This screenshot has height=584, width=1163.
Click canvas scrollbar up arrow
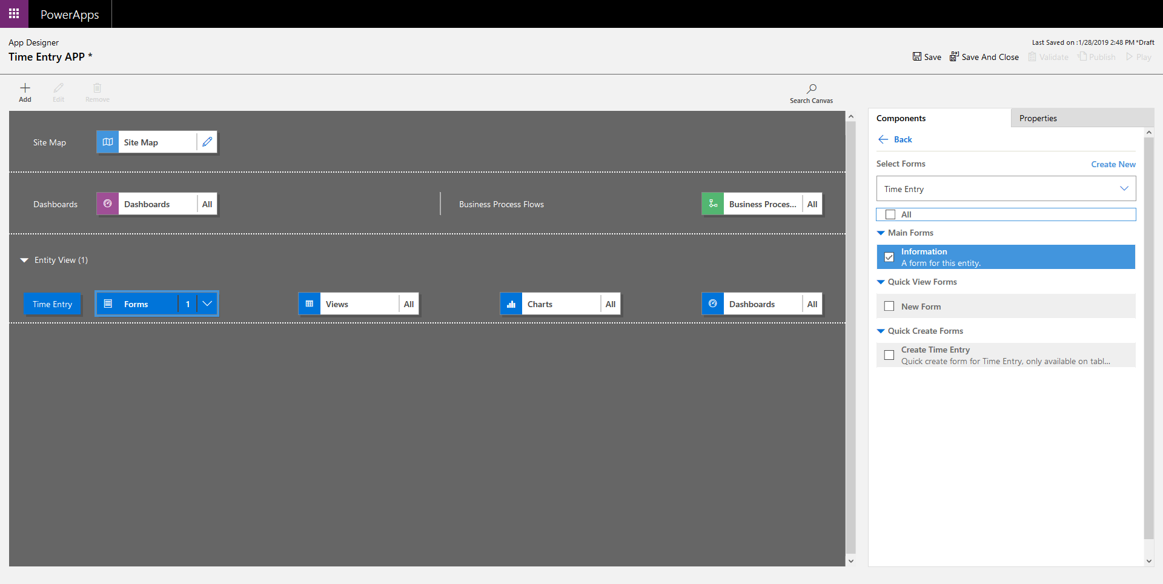pyautogui.click(x=851, y=116)
